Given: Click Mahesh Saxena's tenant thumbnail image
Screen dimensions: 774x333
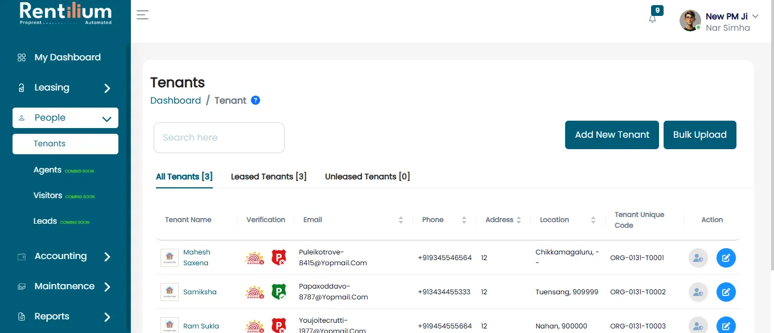Looking at the screenshot, I should pyautogui.click(x=170, y=258).
